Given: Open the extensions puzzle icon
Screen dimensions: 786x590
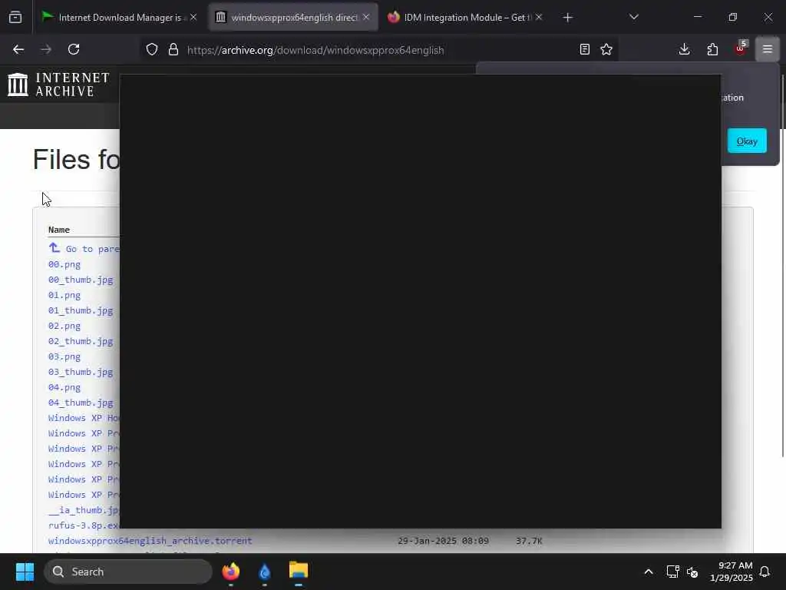Looking at the screenshot, I should (x=712, y=49).
